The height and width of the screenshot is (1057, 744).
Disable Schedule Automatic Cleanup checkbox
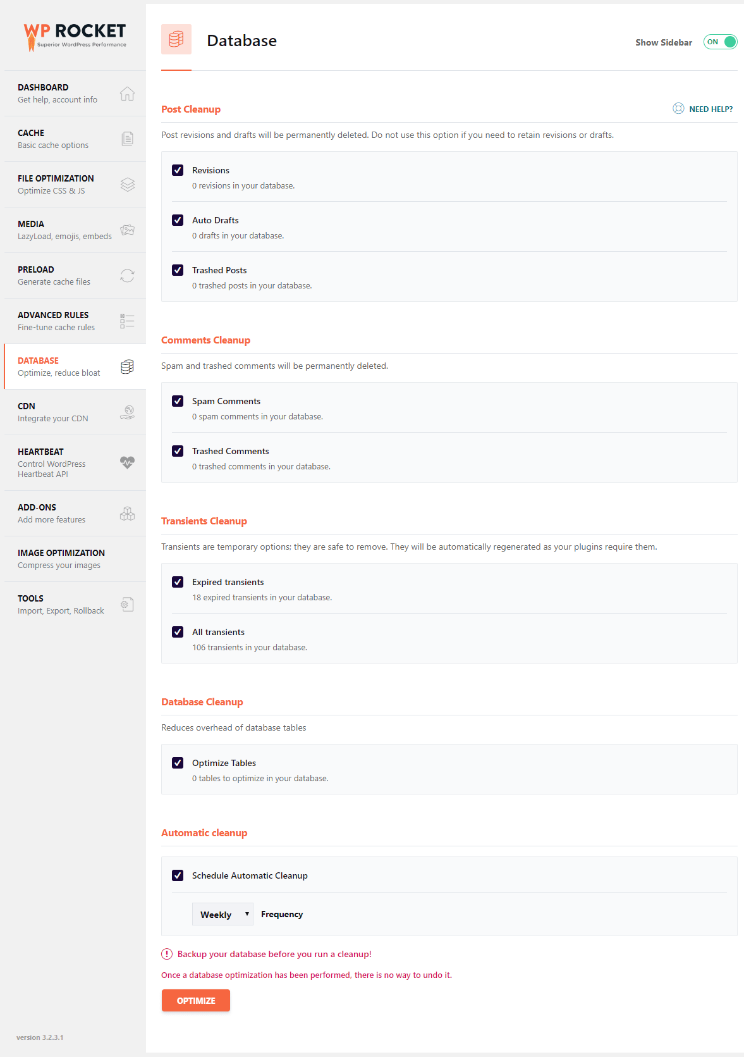click(x=178, y=875)
